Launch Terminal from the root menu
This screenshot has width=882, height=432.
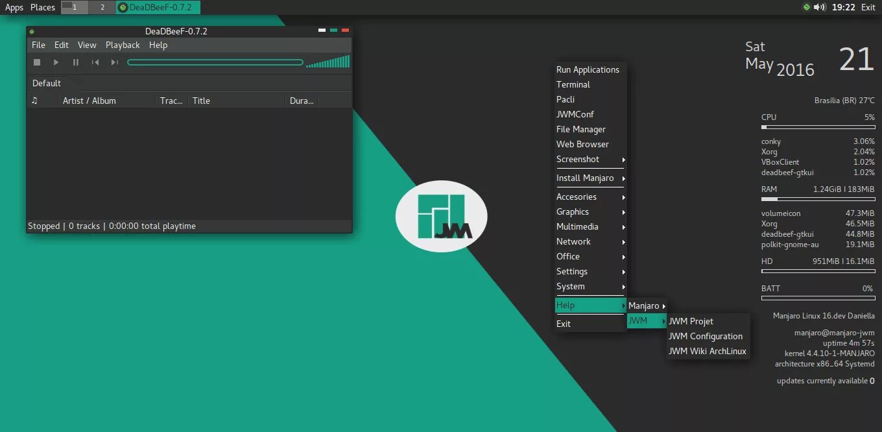[590, 84]
